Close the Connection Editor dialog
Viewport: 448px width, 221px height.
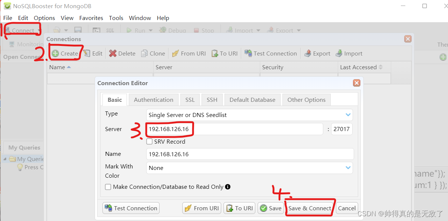tap(357, 83)
